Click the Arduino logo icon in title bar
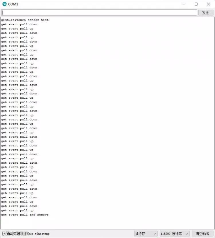This screenshot has width=215, height=238. click(x=5, y=4)
